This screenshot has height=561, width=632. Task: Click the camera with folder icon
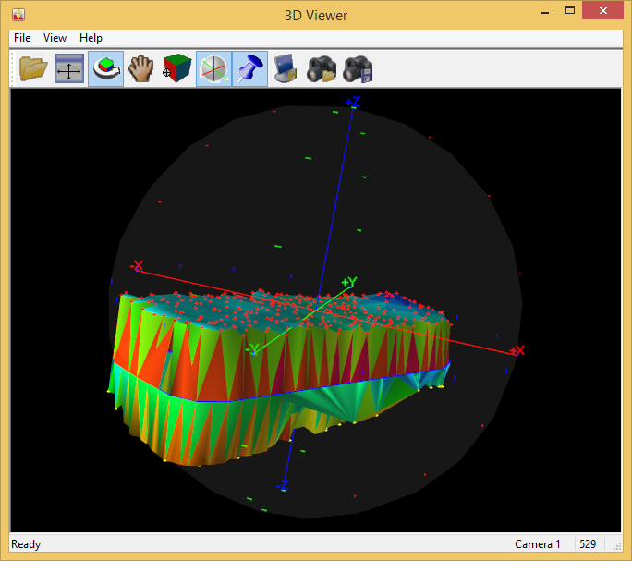(322, 68)
